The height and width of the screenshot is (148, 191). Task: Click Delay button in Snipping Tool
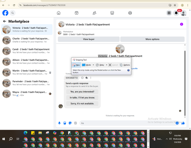click(x=100, y=65)
